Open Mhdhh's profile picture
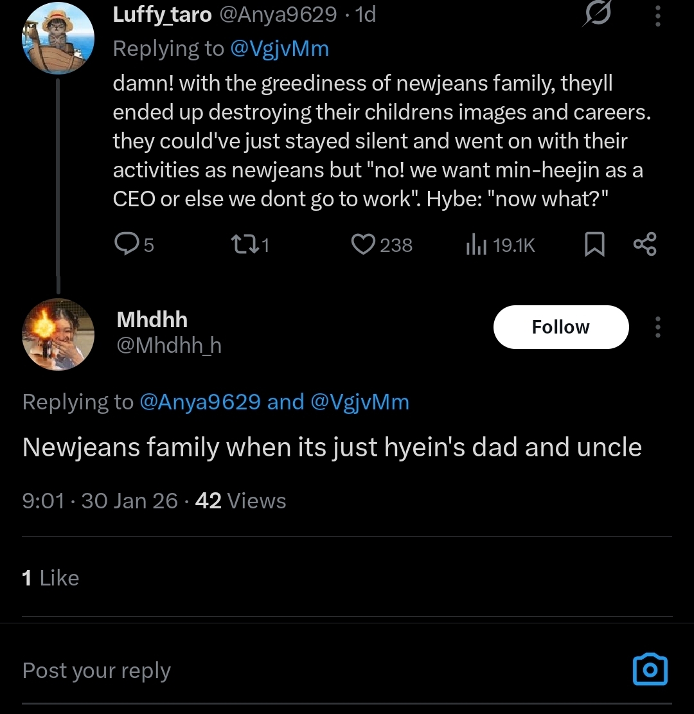This screenshot has width=694, height=714. (x=58, y=334)
